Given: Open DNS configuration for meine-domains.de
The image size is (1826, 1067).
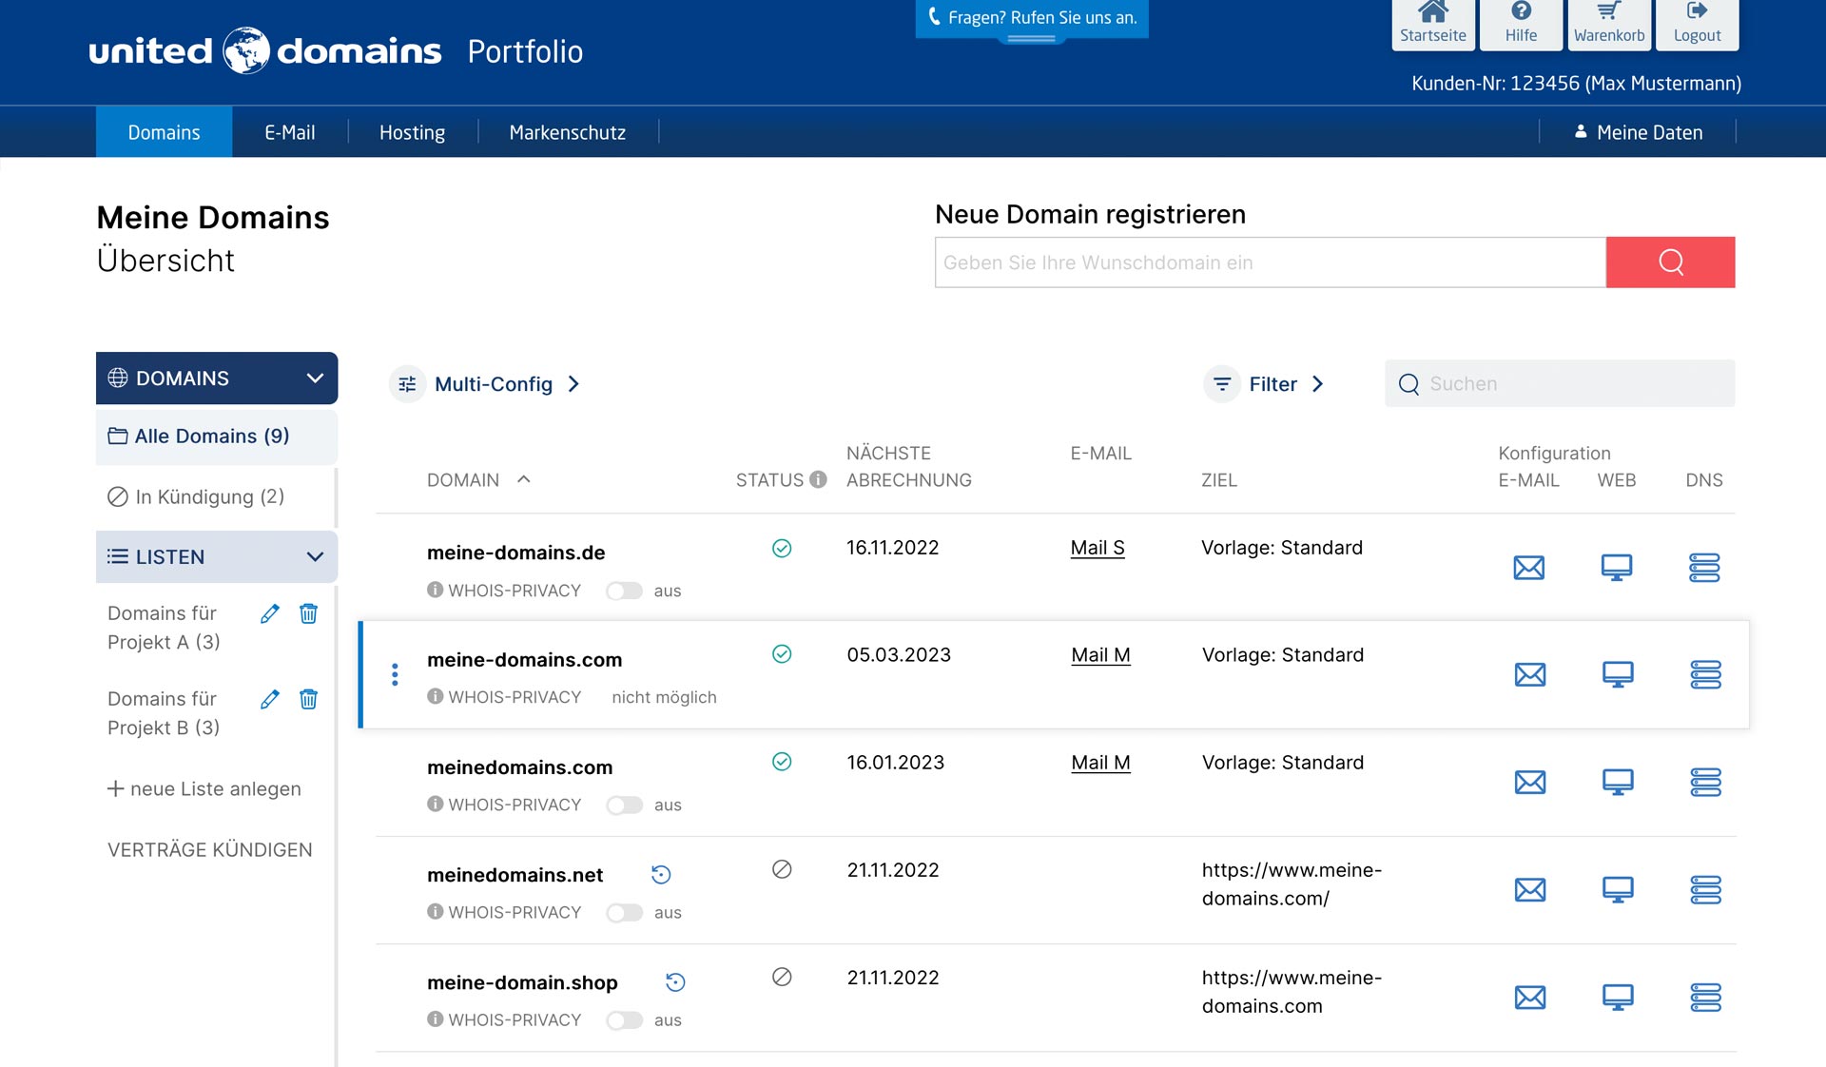Looking at the screenshot, I should coord(1703,568).
